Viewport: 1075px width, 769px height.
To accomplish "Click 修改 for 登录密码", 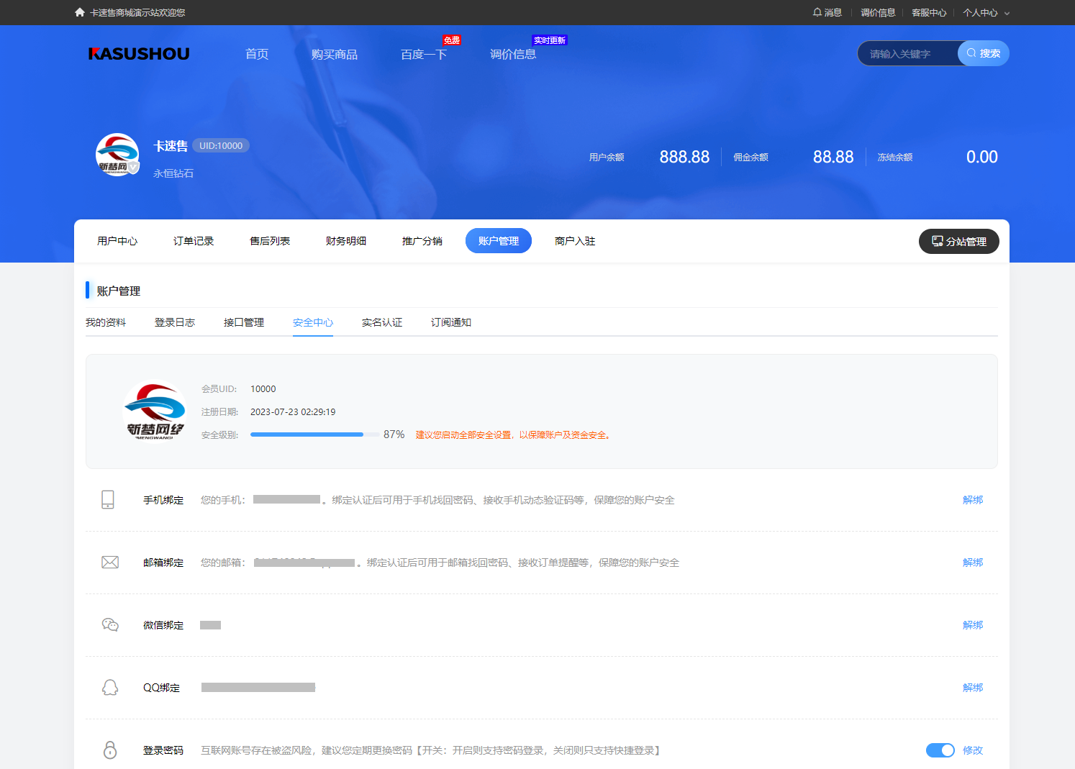I will click(973, 750).
